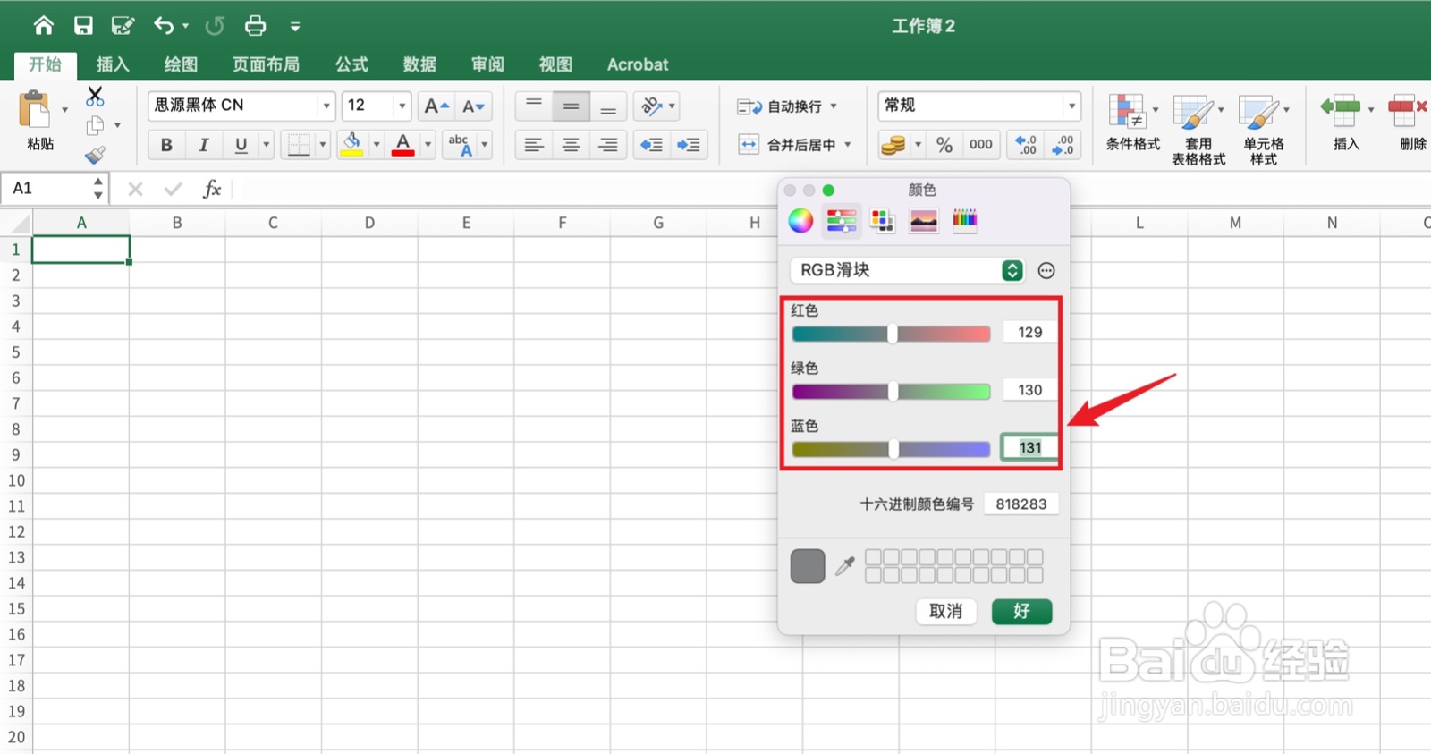Click the 红色 red slider
1431x754 pixels.
[x=891, y=334]
